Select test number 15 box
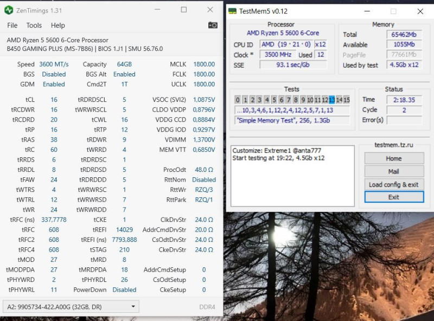The height and width of the screenshot is (321, 434). [x=347, y=100]
